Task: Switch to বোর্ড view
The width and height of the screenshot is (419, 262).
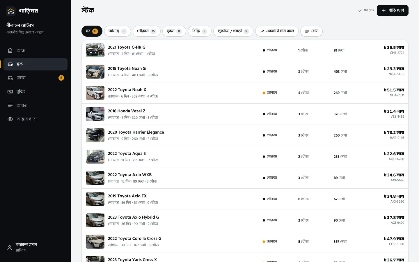Action: (311, 31)
